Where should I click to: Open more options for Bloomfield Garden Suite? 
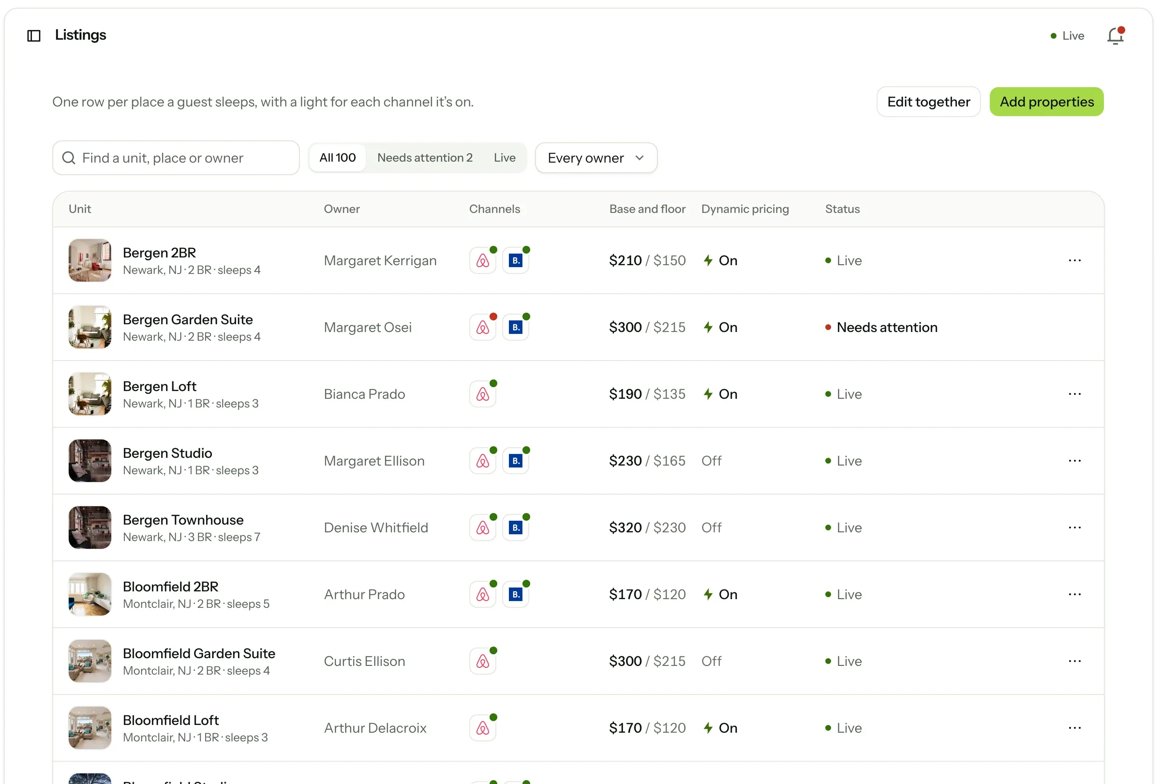coord(1074,661)
